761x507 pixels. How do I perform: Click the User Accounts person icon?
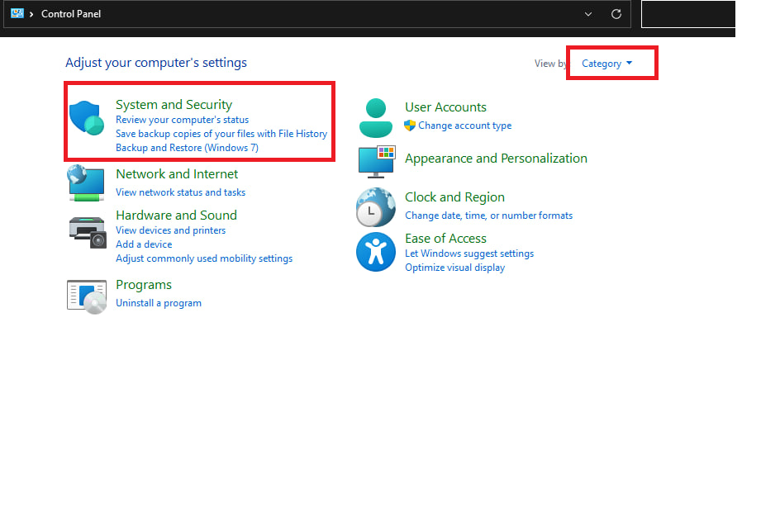(x=376, y=117)
